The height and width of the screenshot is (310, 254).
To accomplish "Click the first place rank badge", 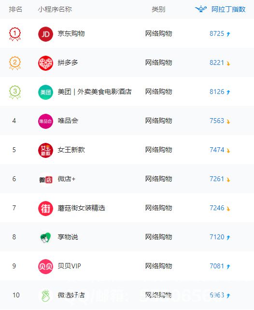I will (15, 34).
